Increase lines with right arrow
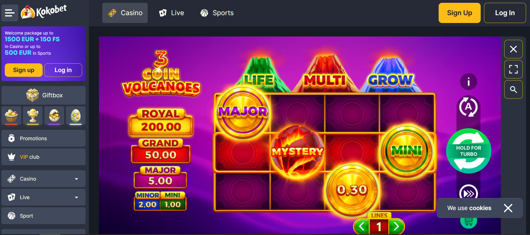Image resolution: width=530 pixels, height=235 pixels. pyautogui.click(x=396, y=226)
